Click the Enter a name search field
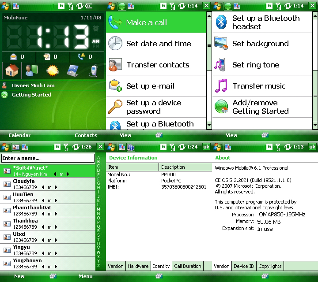The height and width of the screenshot is (282, 318). tap(48, 158)
